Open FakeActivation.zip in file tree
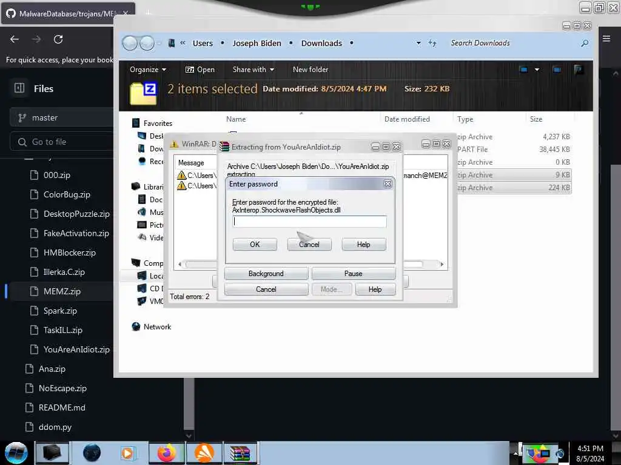This screenshot has height=465, width=621. tap(76, 233)
